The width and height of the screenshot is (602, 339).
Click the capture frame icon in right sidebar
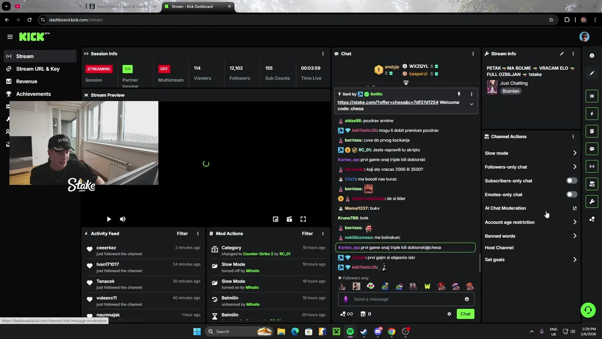pyautogui.click(x=592, y=96)
